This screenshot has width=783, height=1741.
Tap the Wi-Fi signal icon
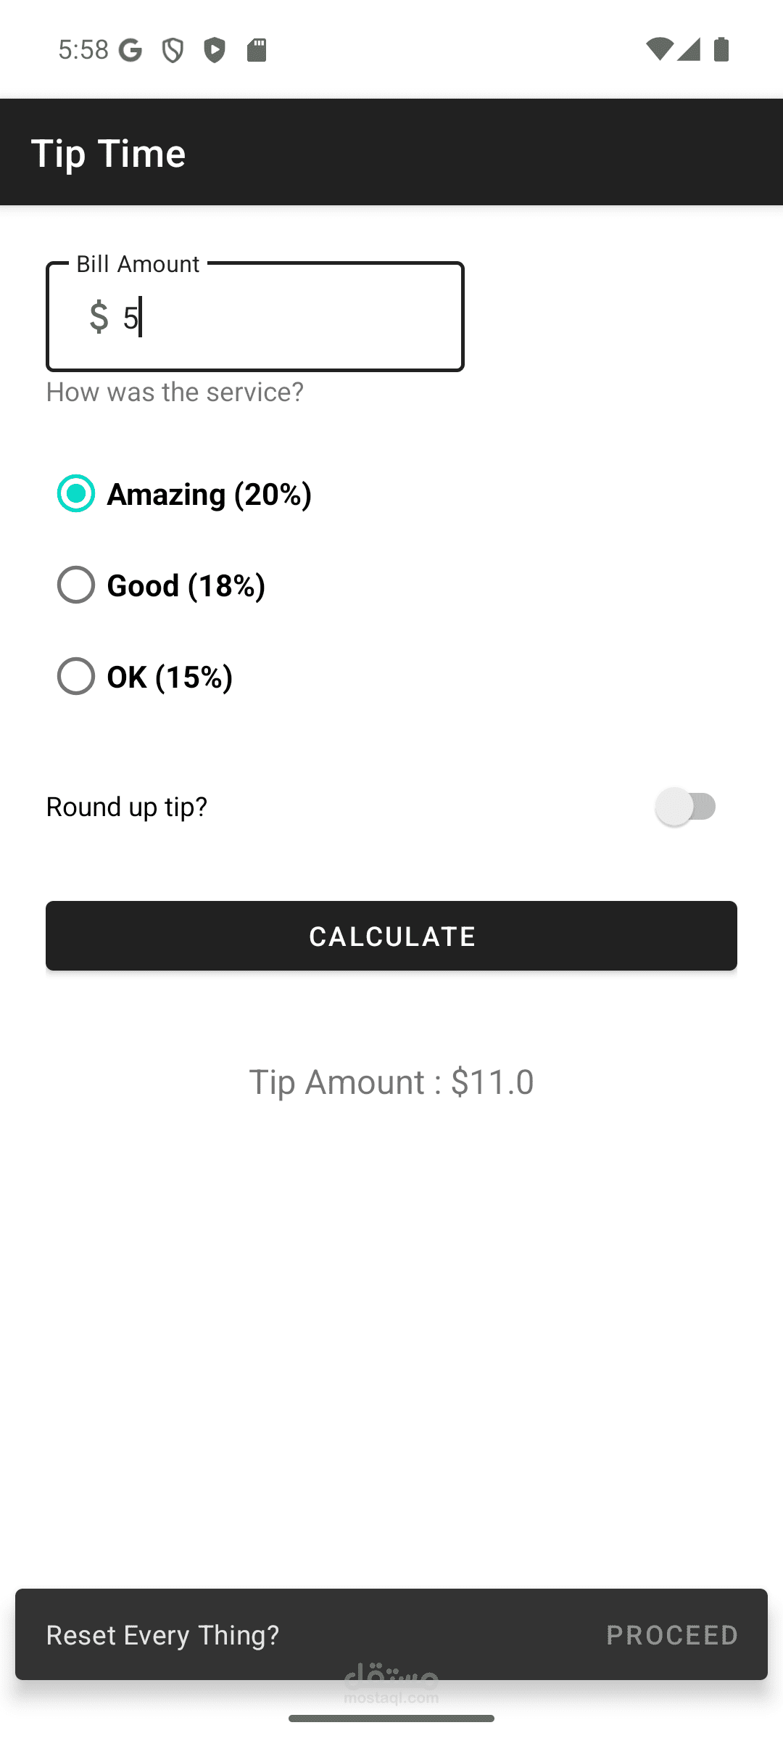pyautogui.click(x=659, y=49)
